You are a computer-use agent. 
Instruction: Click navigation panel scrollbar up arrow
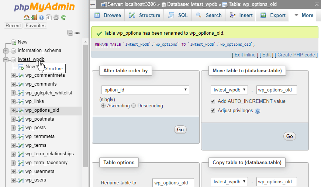point(85,42)
